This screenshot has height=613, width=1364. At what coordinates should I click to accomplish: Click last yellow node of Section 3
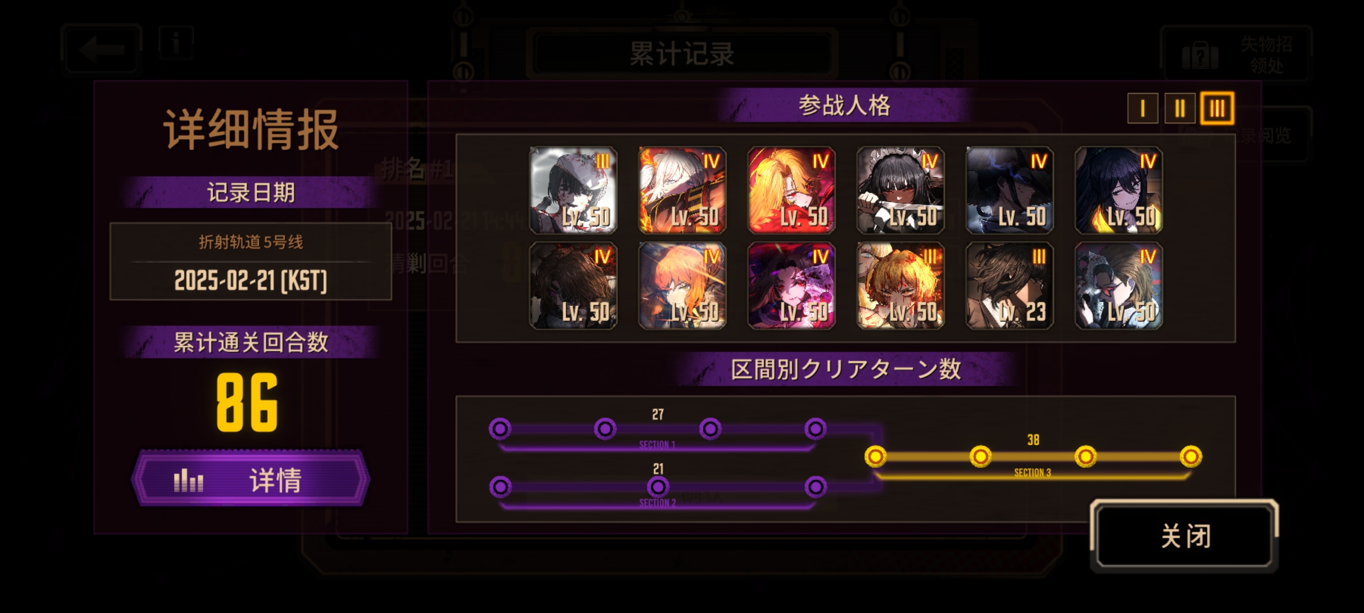[1191, 456]
